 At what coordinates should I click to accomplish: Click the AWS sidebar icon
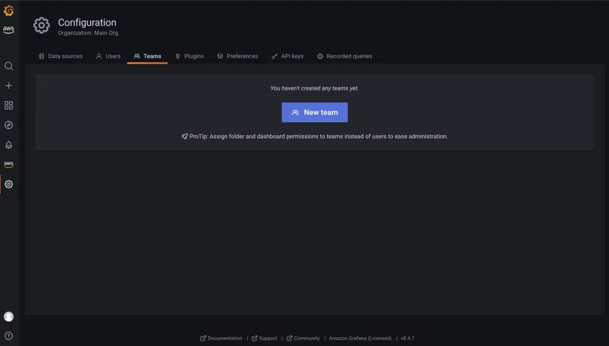point(8,163)
